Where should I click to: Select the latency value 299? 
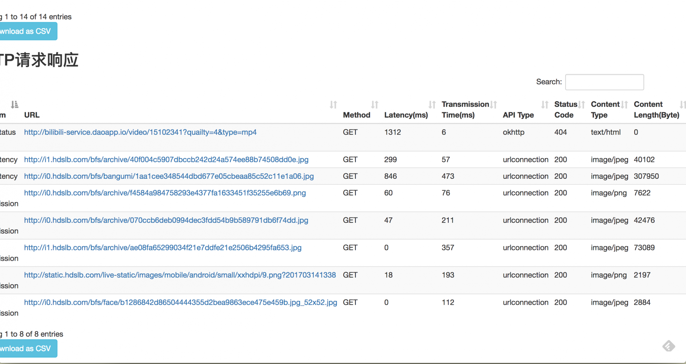click(x=391, y=159)
